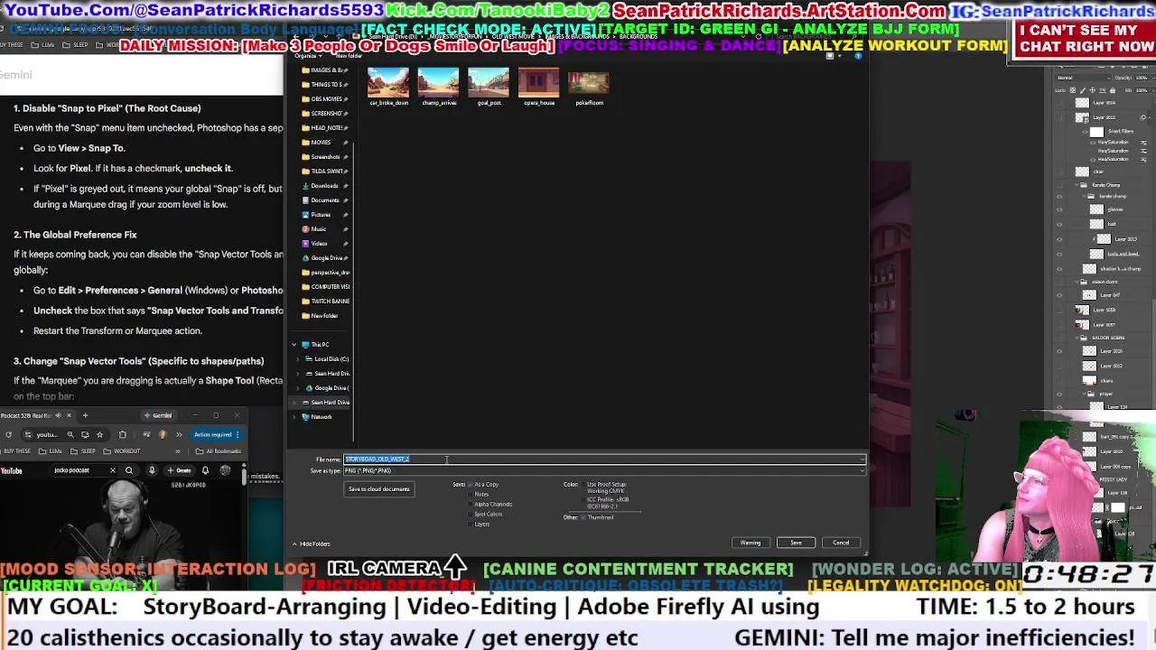
Task: Close the YouTube browser tab
Action: click(70, 415)
